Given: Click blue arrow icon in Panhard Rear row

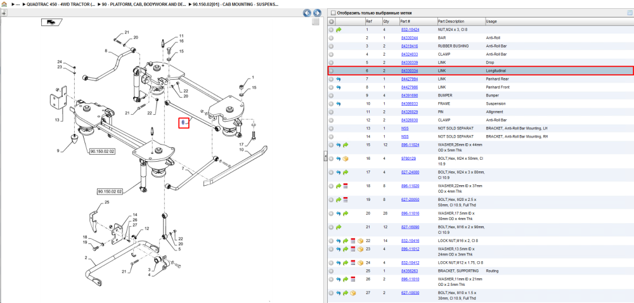Looking at the screenshot, I should pyautogui.click(x=339, y=79).
